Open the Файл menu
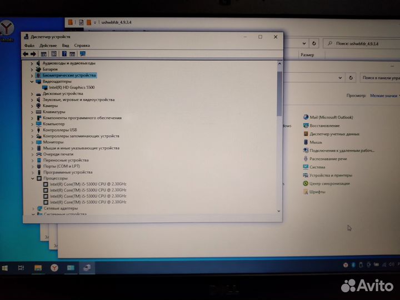 click(x=29, y=46)
